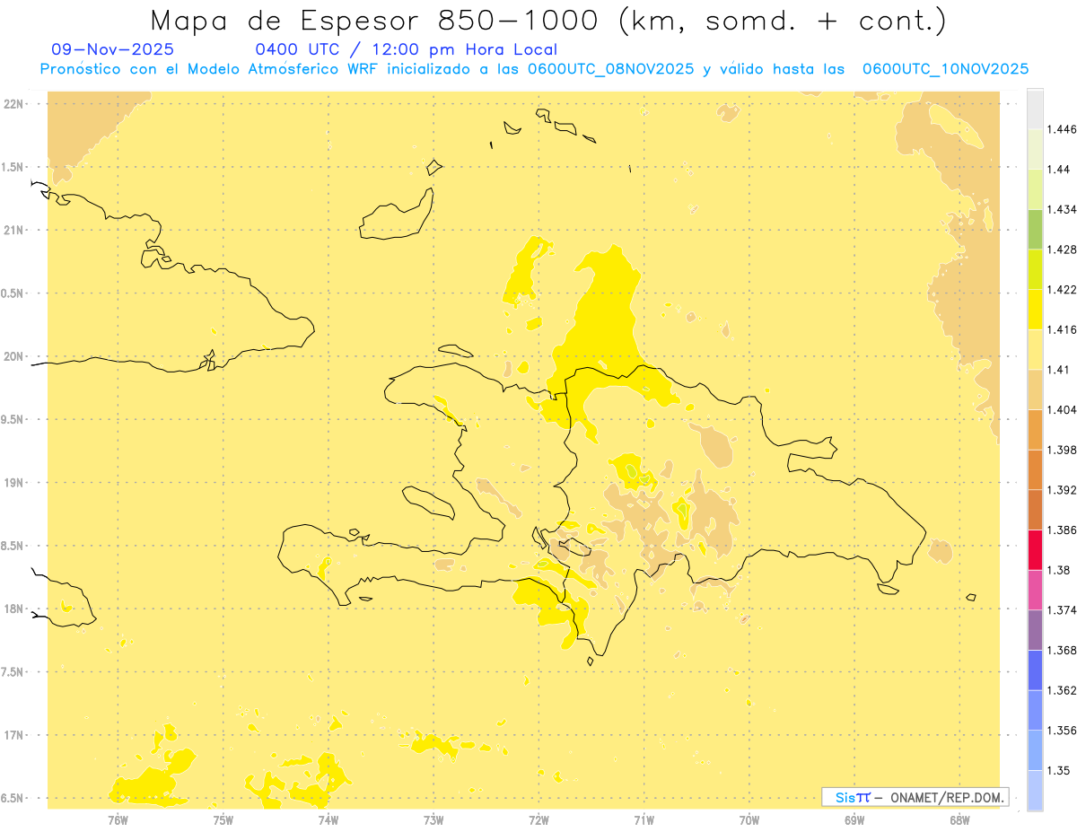
Task: Click the 17N latitude label
Action: click(x=13, y=736)
